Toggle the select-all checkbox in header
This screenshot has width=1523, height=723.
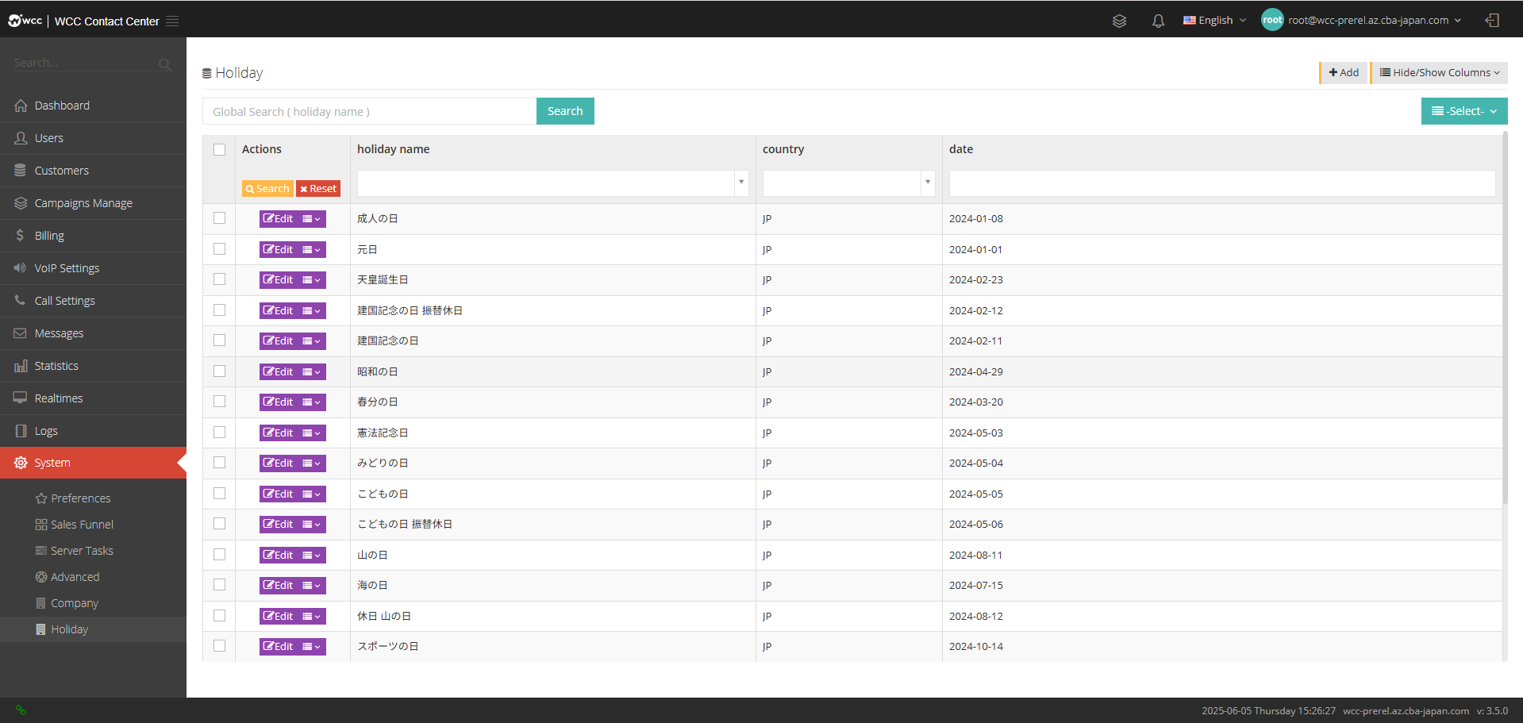click(x=220, y=149)
